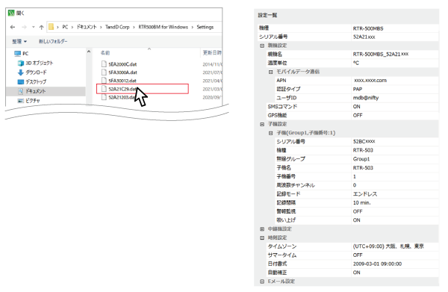Open the 整理 dropdown menu
448x292 pixels.
click(19, 41)
